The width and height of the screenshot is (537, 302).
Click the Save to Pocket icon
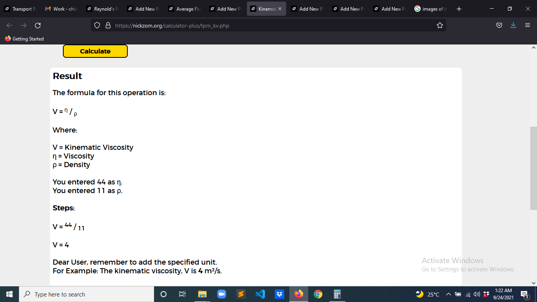499,26
